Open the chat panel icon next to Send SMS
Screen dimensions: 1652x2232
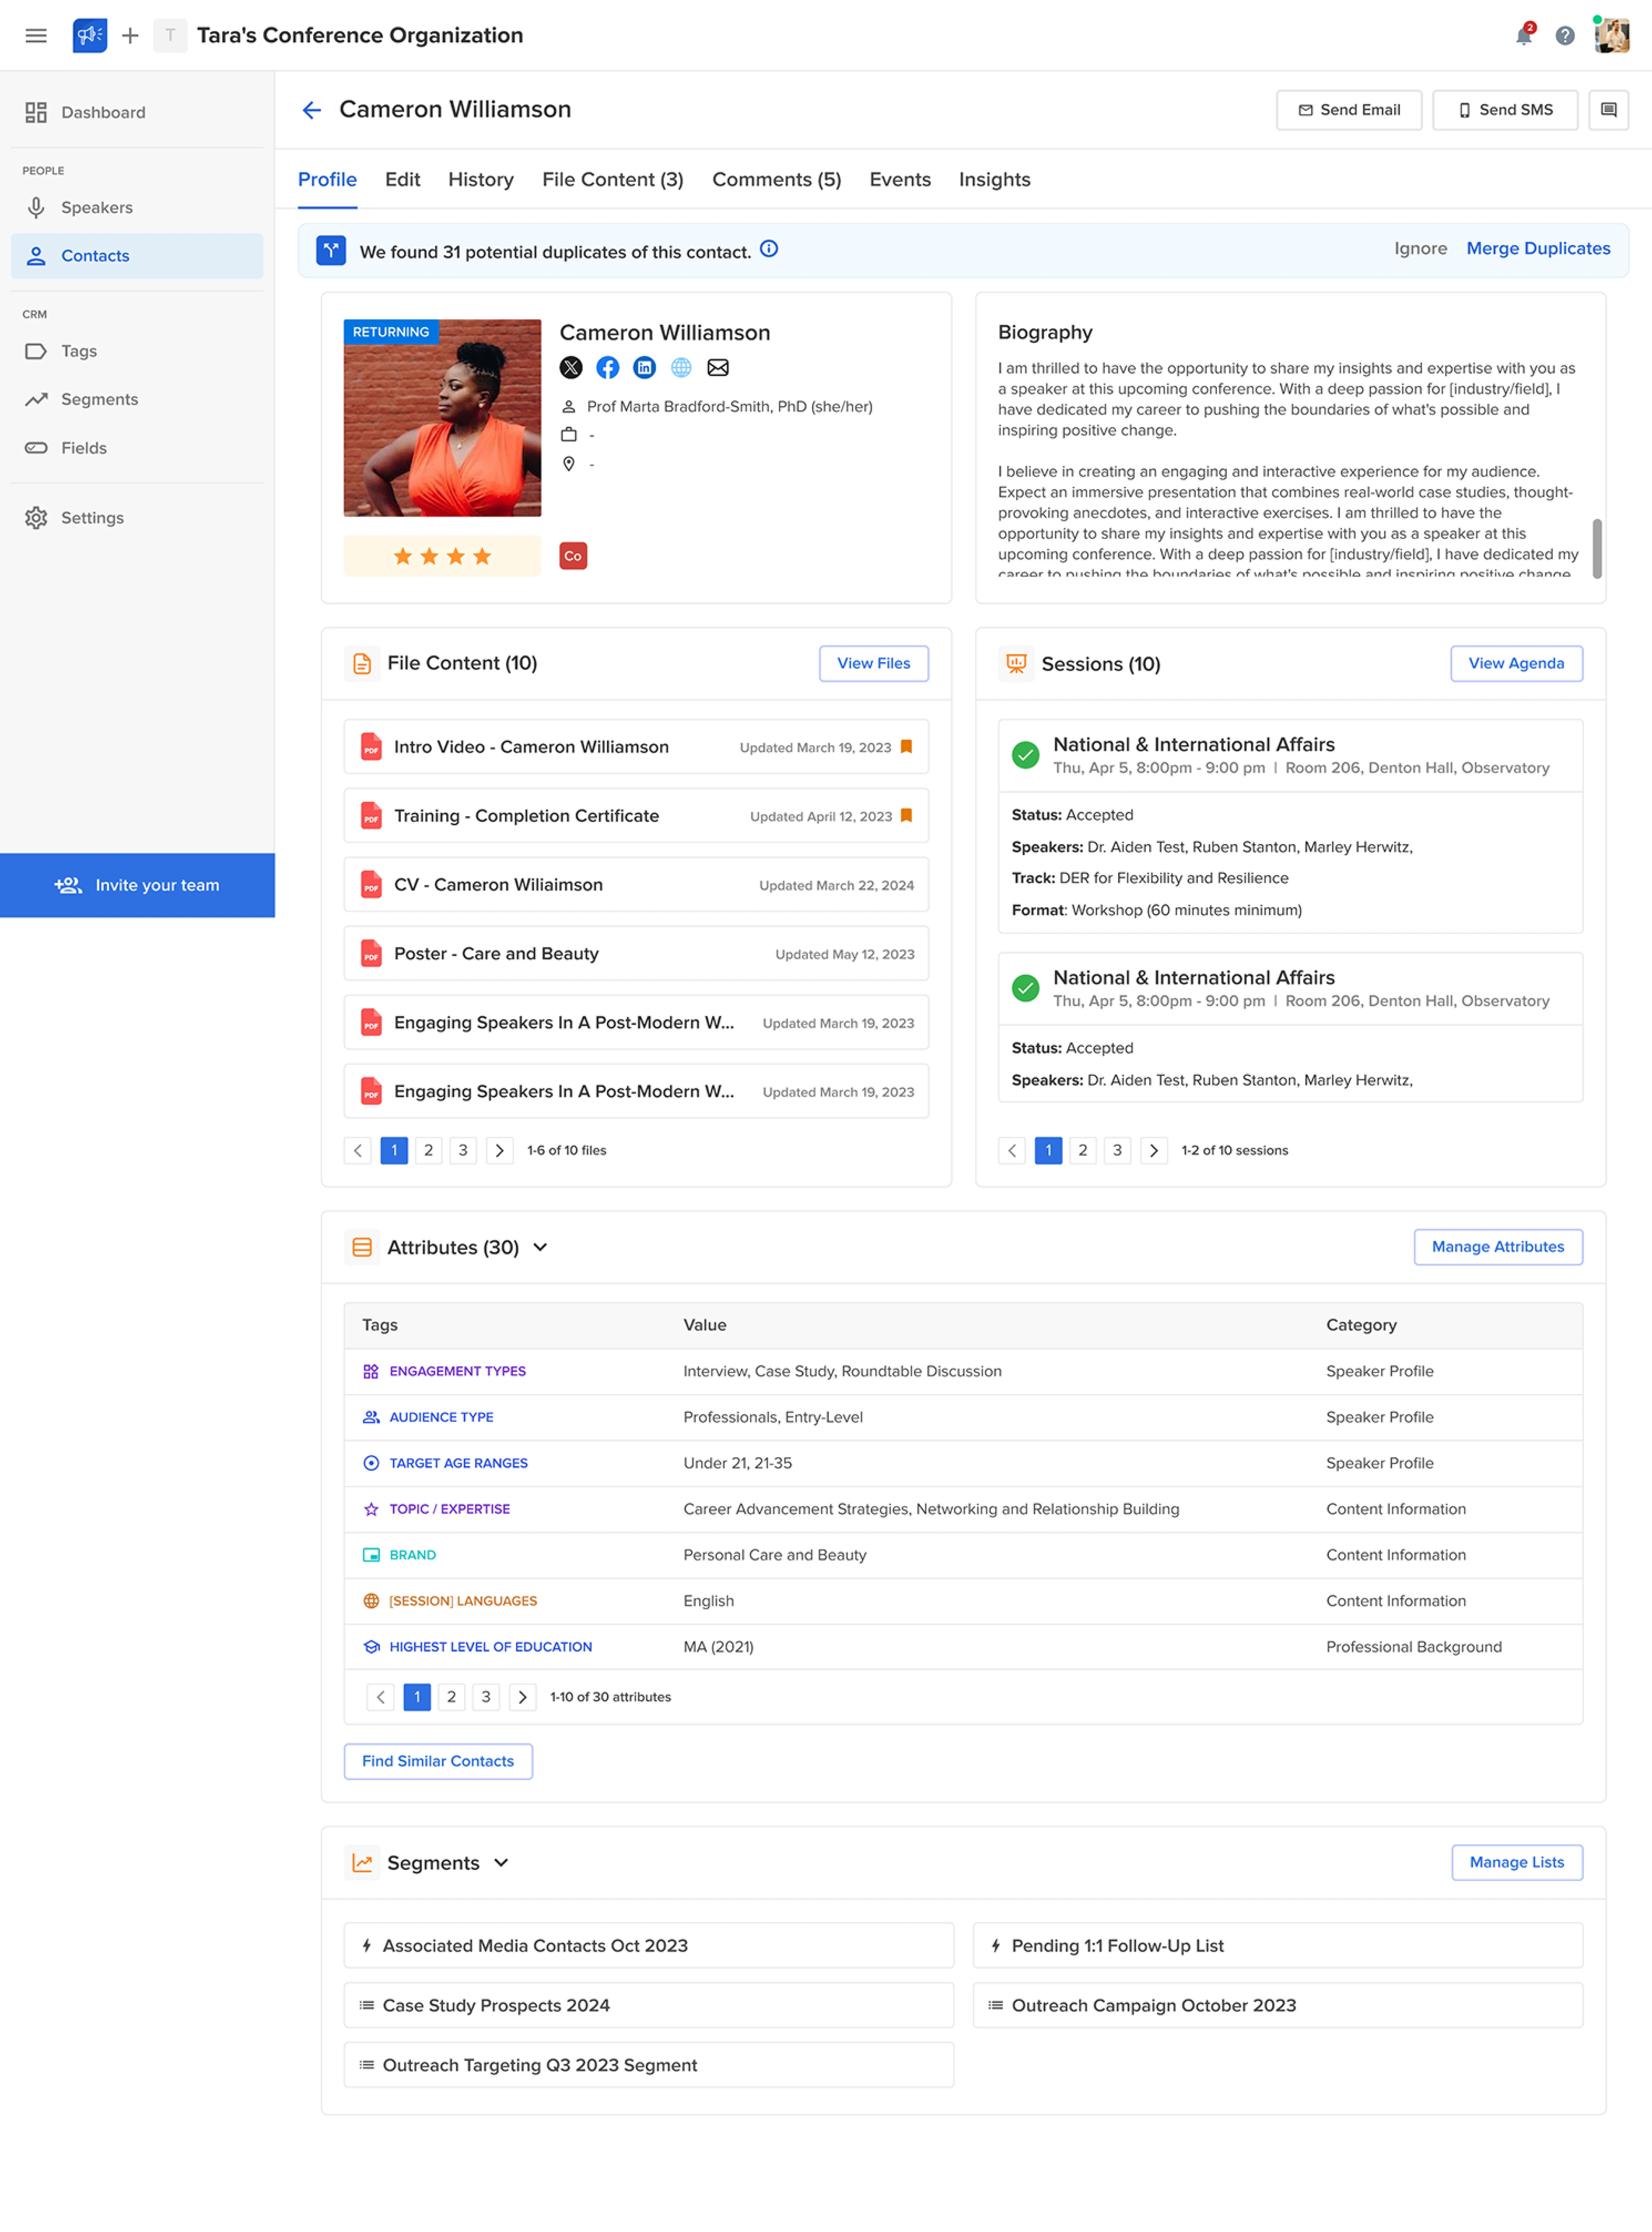[1608, 110]
